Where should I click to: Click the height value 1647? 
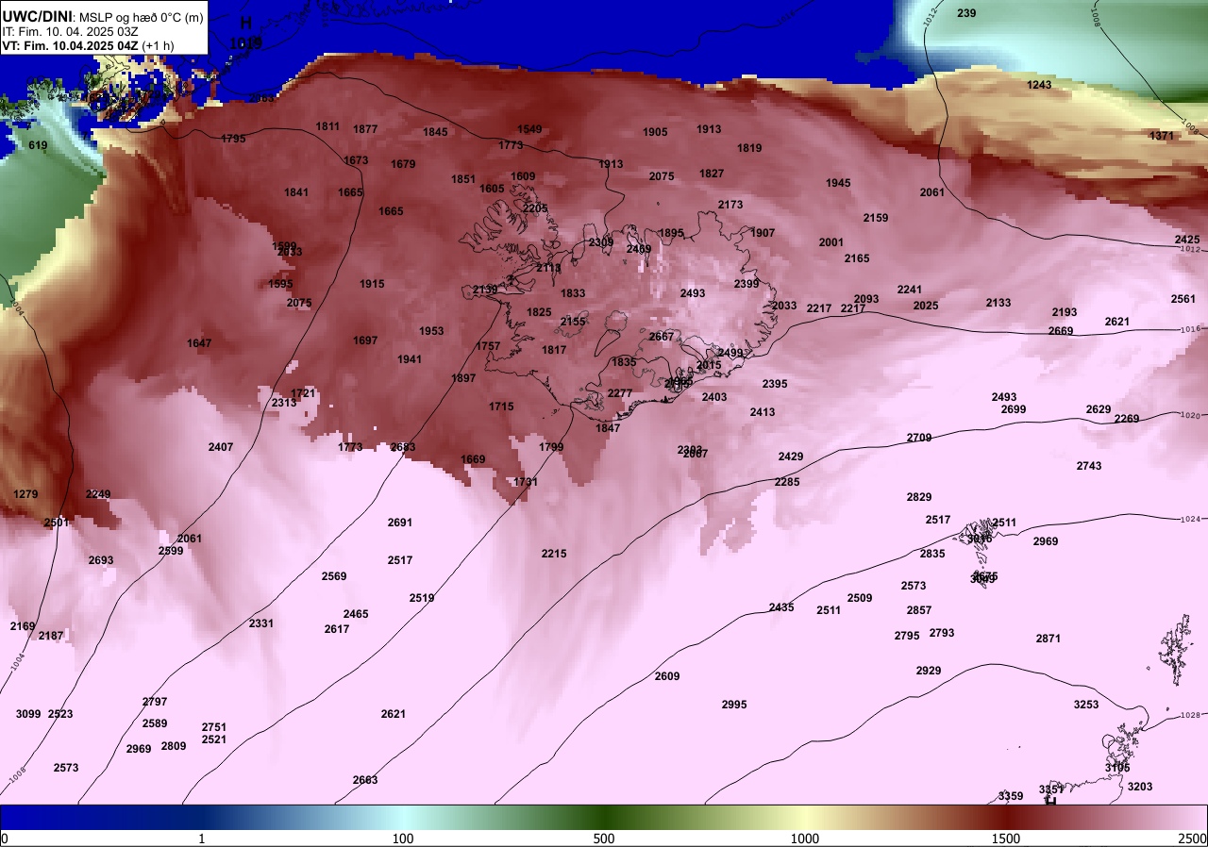tap(199, 343)
